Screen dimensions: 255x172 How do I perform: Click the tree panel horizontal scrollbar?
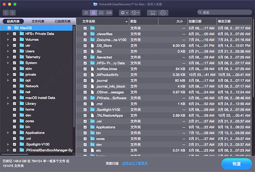(14, 154)
